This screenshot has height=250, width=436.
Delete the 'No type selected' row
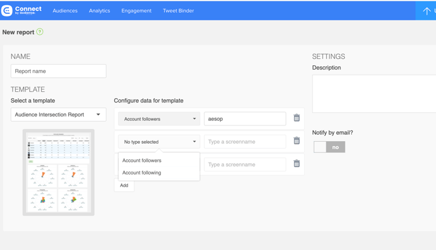(x=297, y=141)
